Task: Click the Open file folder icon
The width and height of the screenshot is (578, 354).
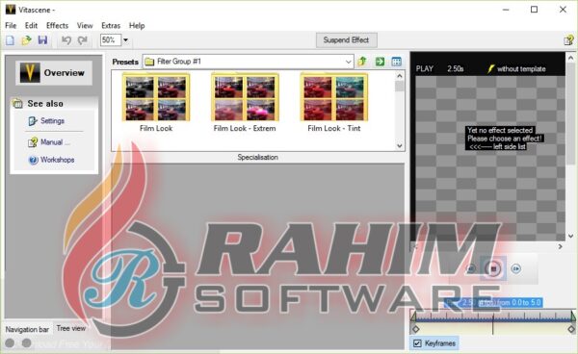Action: (26, 40)
